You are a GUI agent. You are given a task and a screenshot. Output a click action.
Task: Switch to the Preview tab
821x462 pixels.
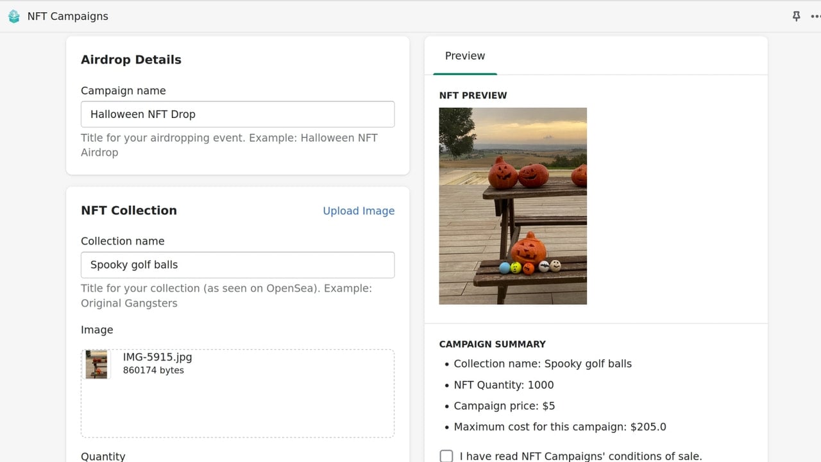465,56
